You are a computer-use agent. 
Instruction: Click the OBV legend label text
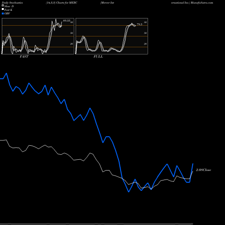point(7,13)
